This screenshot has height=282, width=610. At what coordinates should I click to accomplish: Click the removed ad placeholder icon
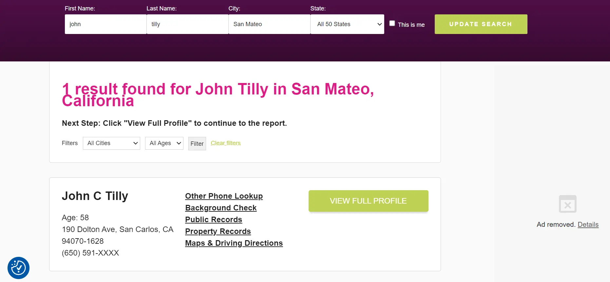pyautogui.click(x=567, y=204)
